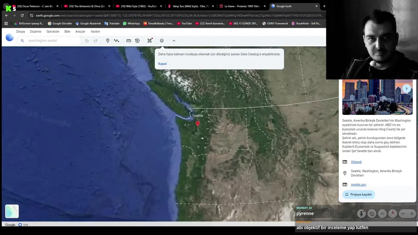This screenshot has height=235, width=418.
Task: Switch to the La Haine tab
Action: tap(242, 6)
